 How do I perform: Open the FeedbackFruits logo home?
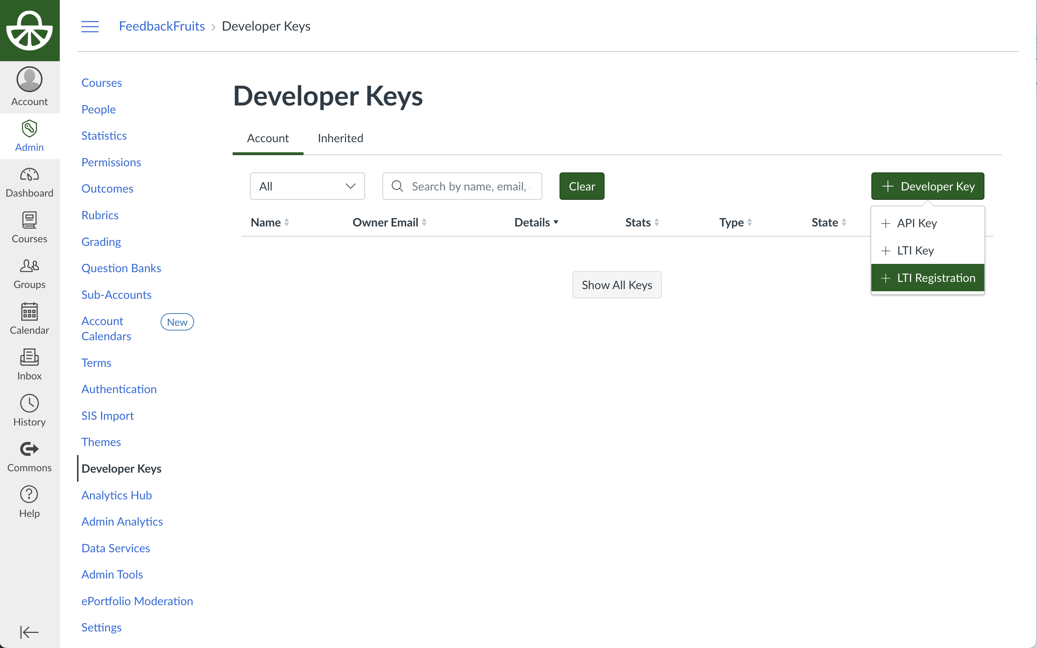coord(30,31)
